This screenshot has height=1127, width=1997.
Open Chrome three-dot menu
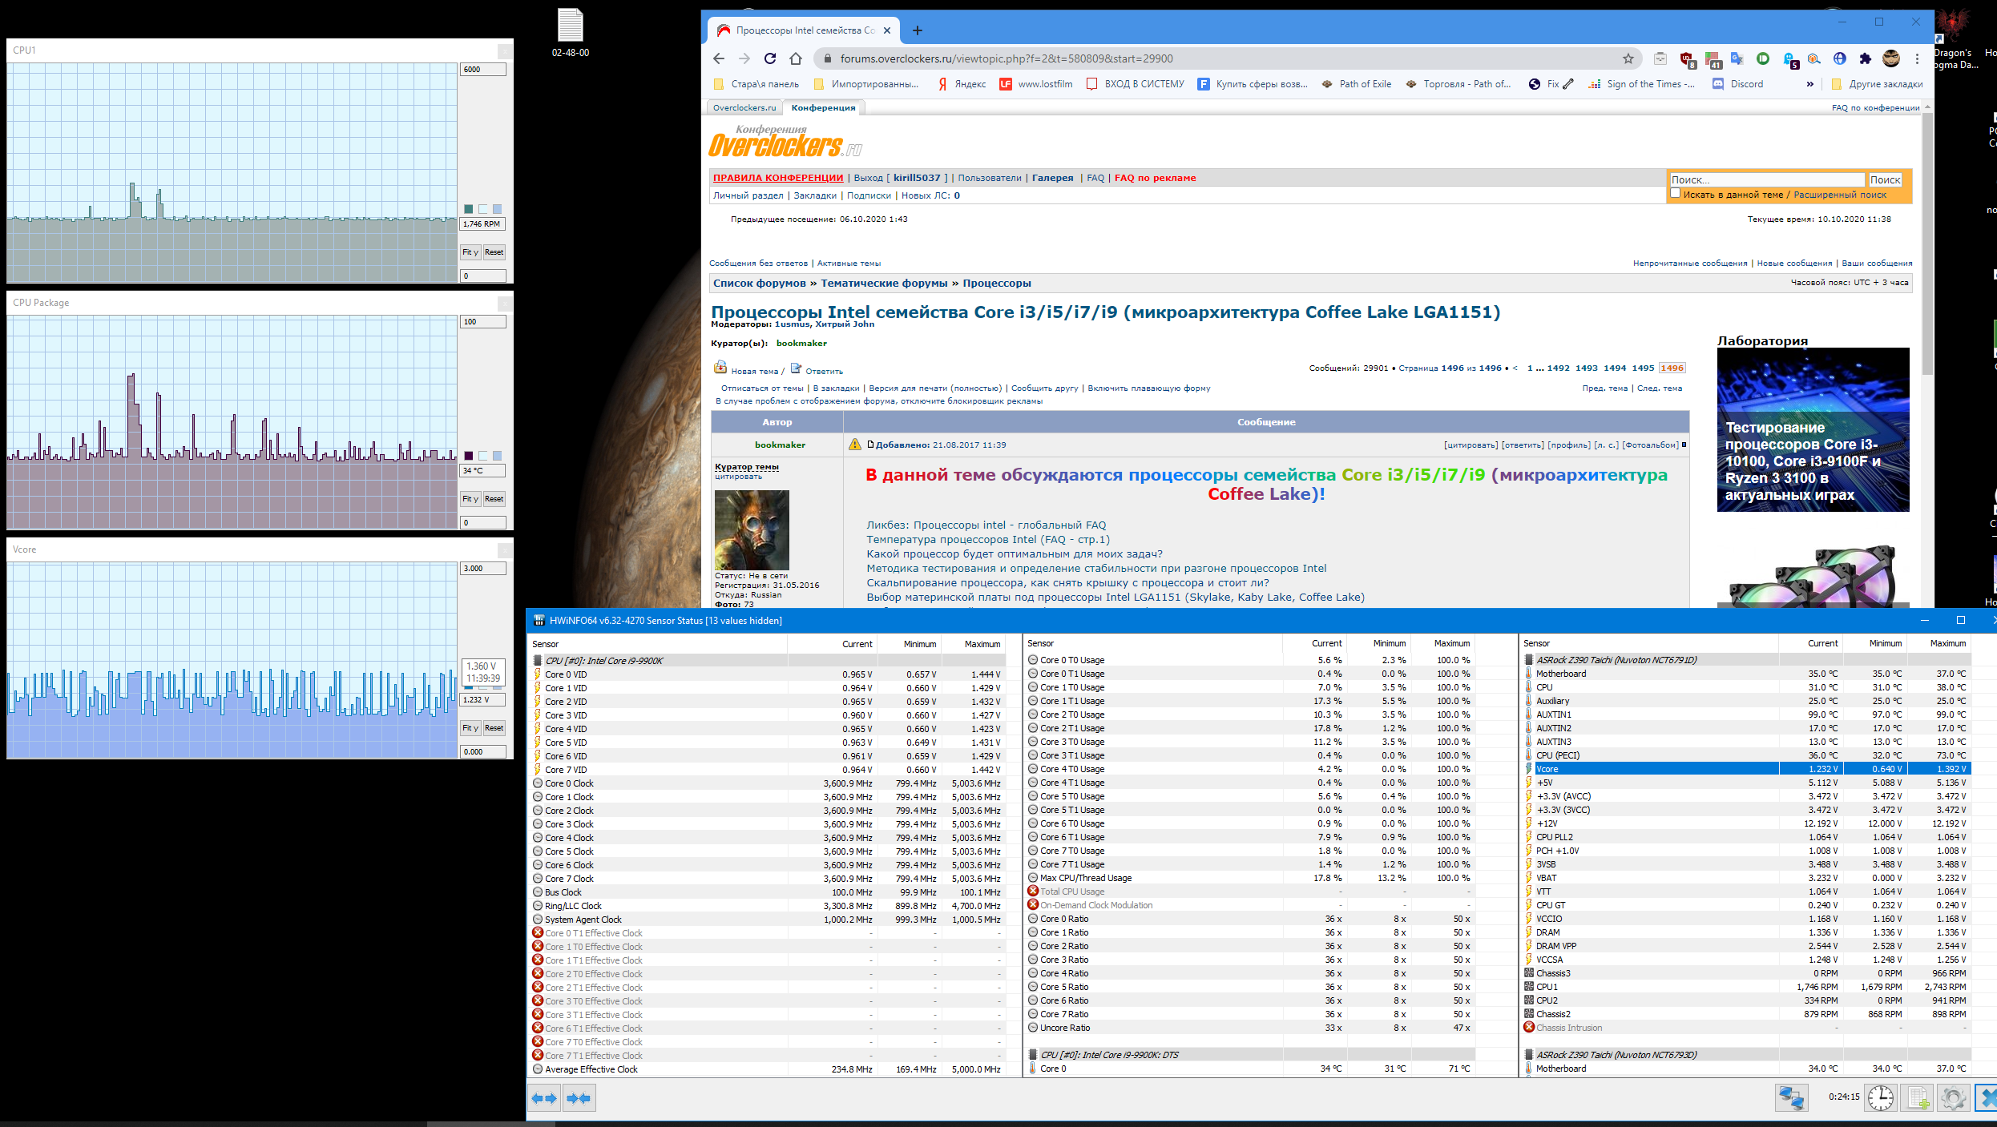click(1916, 58)
